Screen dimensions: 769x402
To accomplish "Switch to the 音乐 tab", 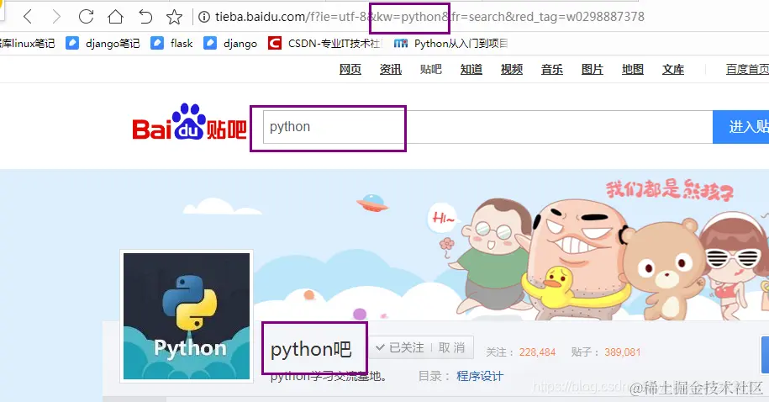I will tap(551, 70).
